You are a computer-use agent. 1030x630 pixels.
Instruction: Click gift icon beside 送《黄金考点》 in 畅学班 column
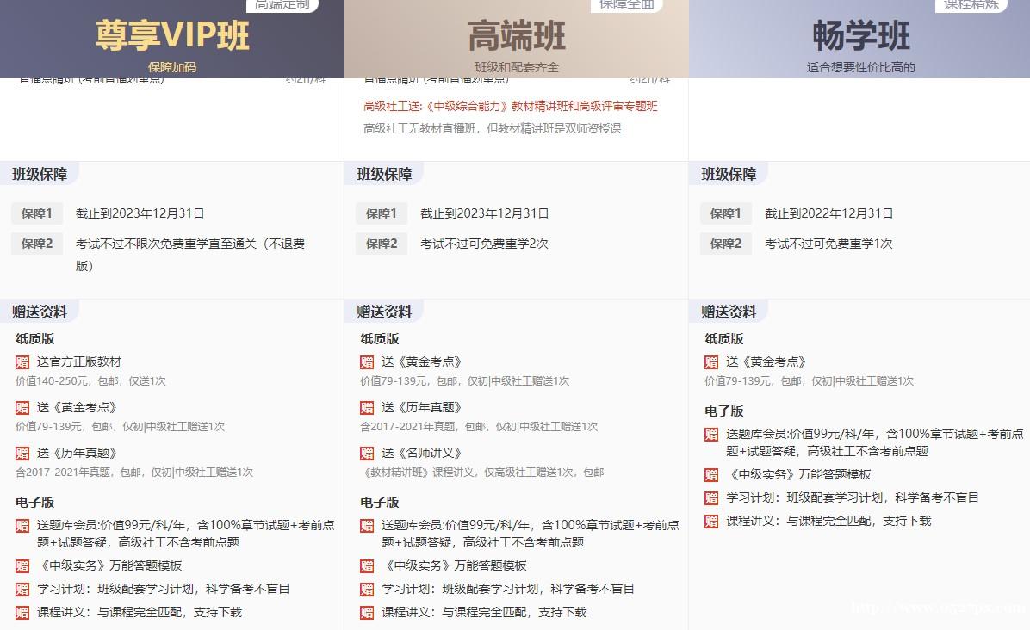tap(711, 362)
